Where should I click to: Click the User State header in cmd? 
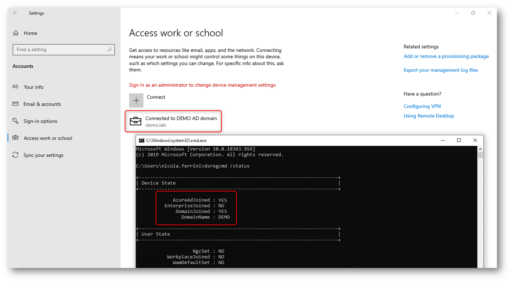156,234
